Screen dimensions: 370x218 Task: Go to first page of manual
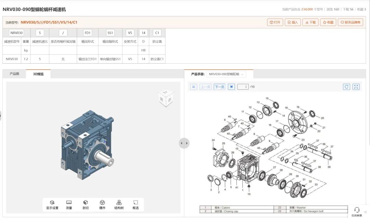click(194, 87)
